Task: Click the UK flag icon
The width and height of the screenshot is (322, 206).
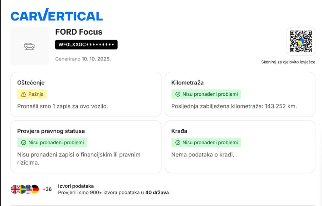Action: pyautogui.click(x=15, y=189)
